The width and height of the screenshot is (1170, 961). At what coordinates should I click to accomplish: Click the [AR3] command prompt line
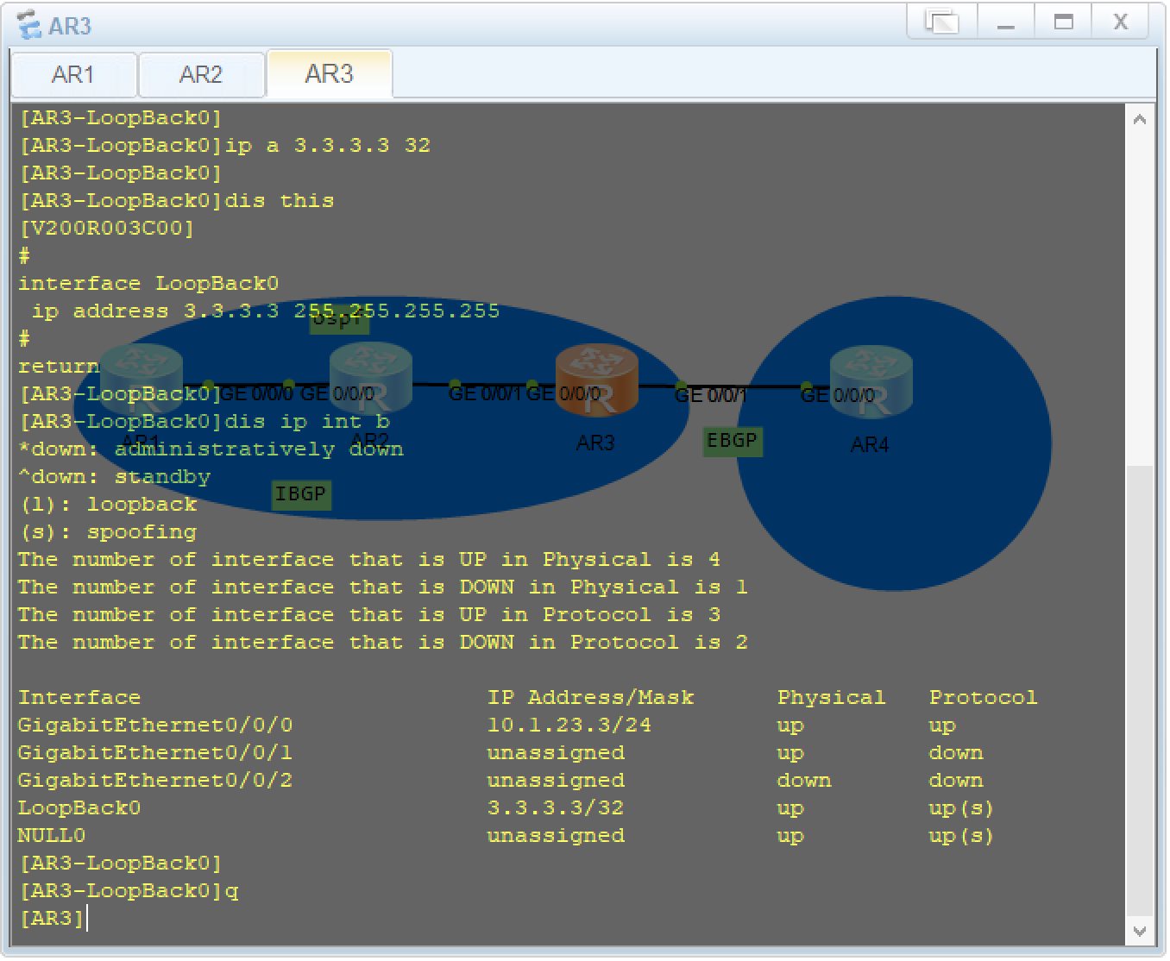coord(52,918)
